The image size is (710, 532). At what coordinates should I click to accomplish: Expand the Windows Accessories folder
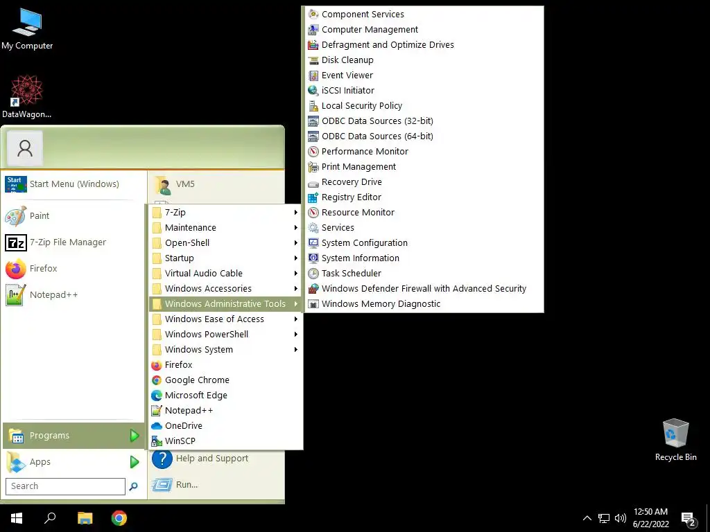tap(225, 289)
